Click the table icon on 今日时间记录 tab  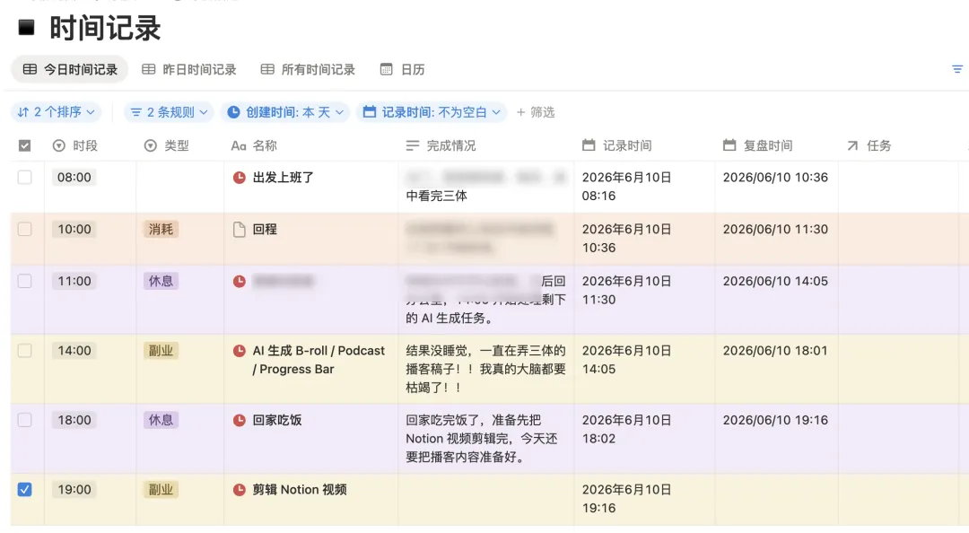tap(30, 69)
